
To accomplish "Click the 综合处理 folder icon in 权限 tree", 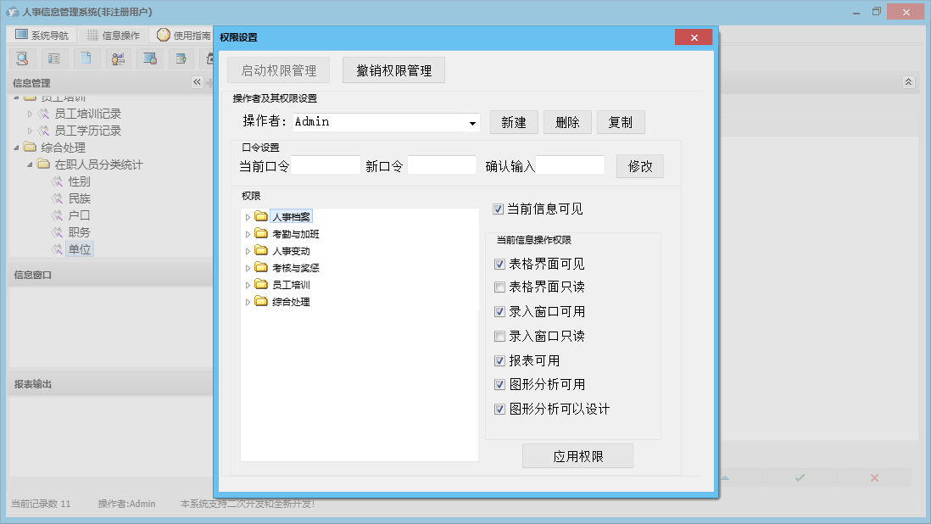I will coord(261,302).
